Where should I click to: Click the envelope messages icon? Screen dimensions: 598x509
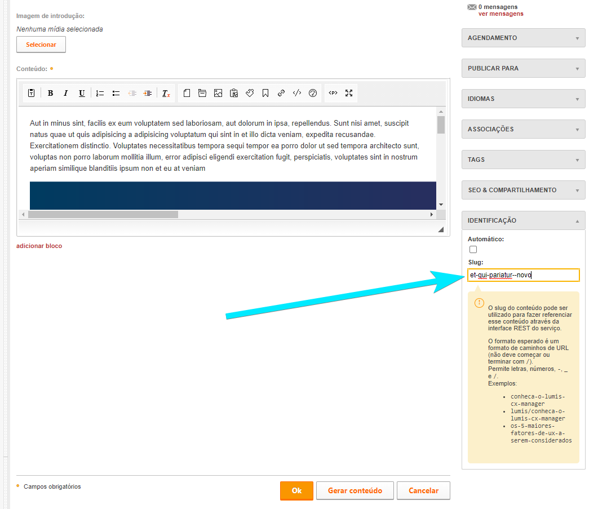click(x=472, y=7)
